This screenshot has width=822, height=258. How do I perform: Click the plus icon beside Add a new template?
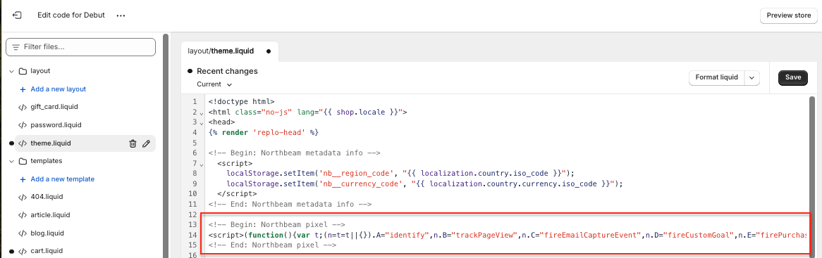tap(23, 179)
